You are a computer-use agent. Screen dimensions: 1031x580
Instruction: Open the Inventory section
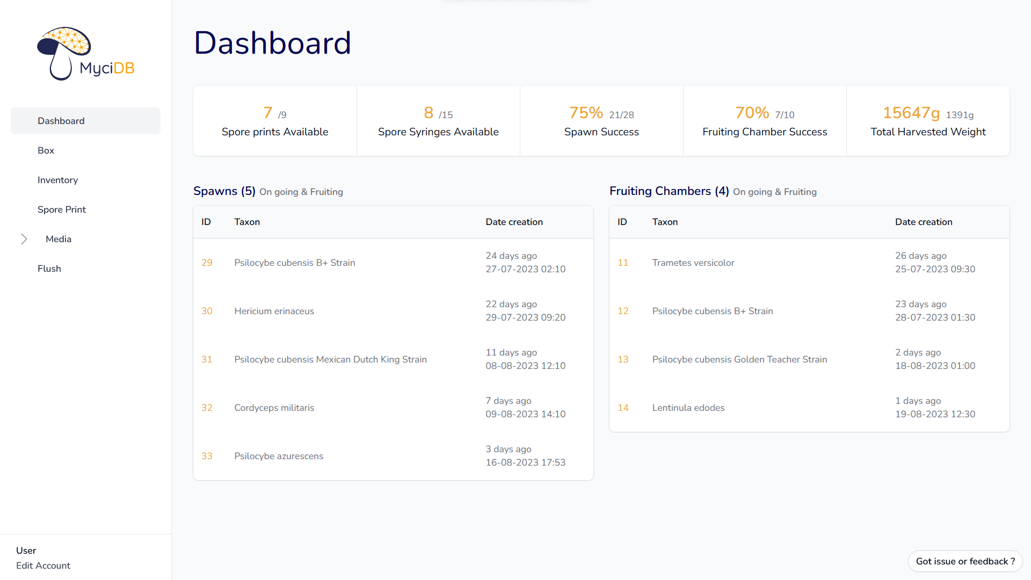point(57,180)
